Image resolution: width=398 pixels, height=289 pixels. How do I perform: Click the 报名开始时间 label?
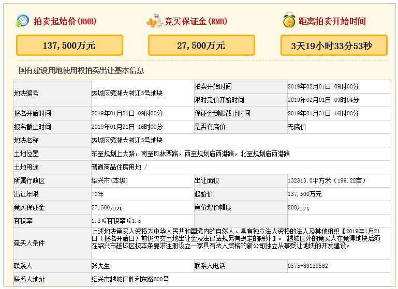(x=33, y=113)
